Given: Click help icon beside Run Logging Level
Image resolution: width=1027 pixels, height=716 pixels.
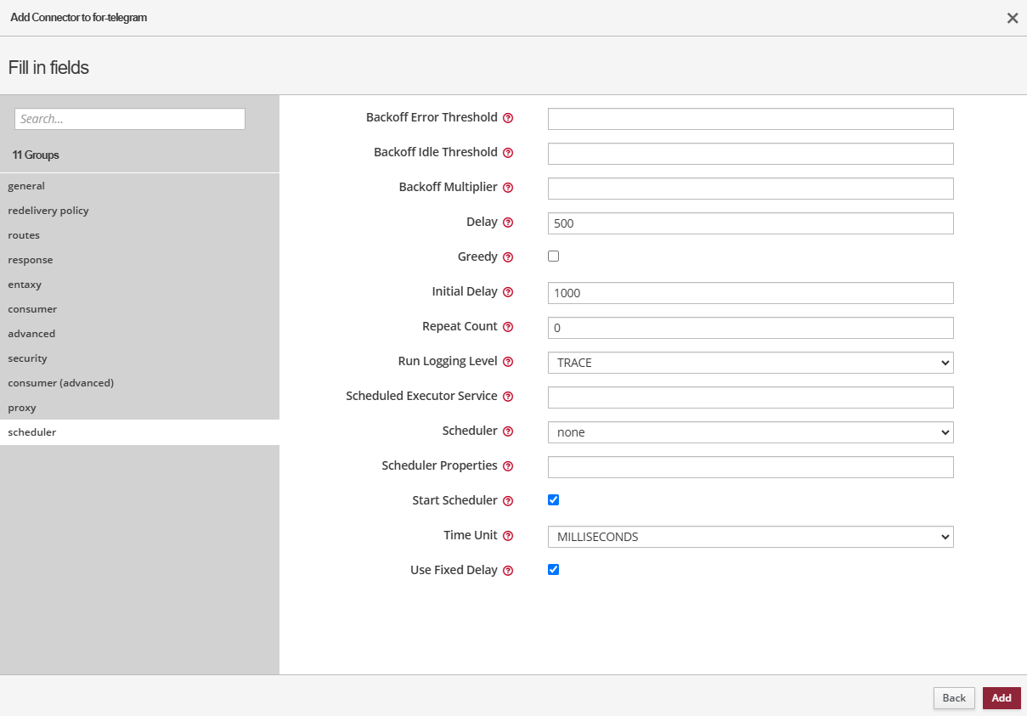Looking at the screenshot, I should click(508, 362).
